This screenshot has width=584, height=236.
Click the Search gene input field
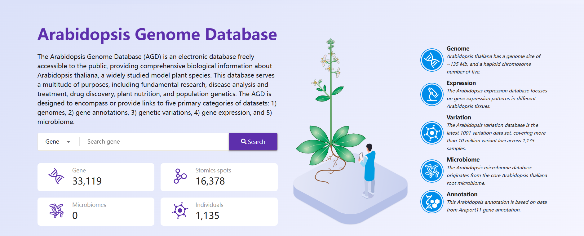(154, 142)
